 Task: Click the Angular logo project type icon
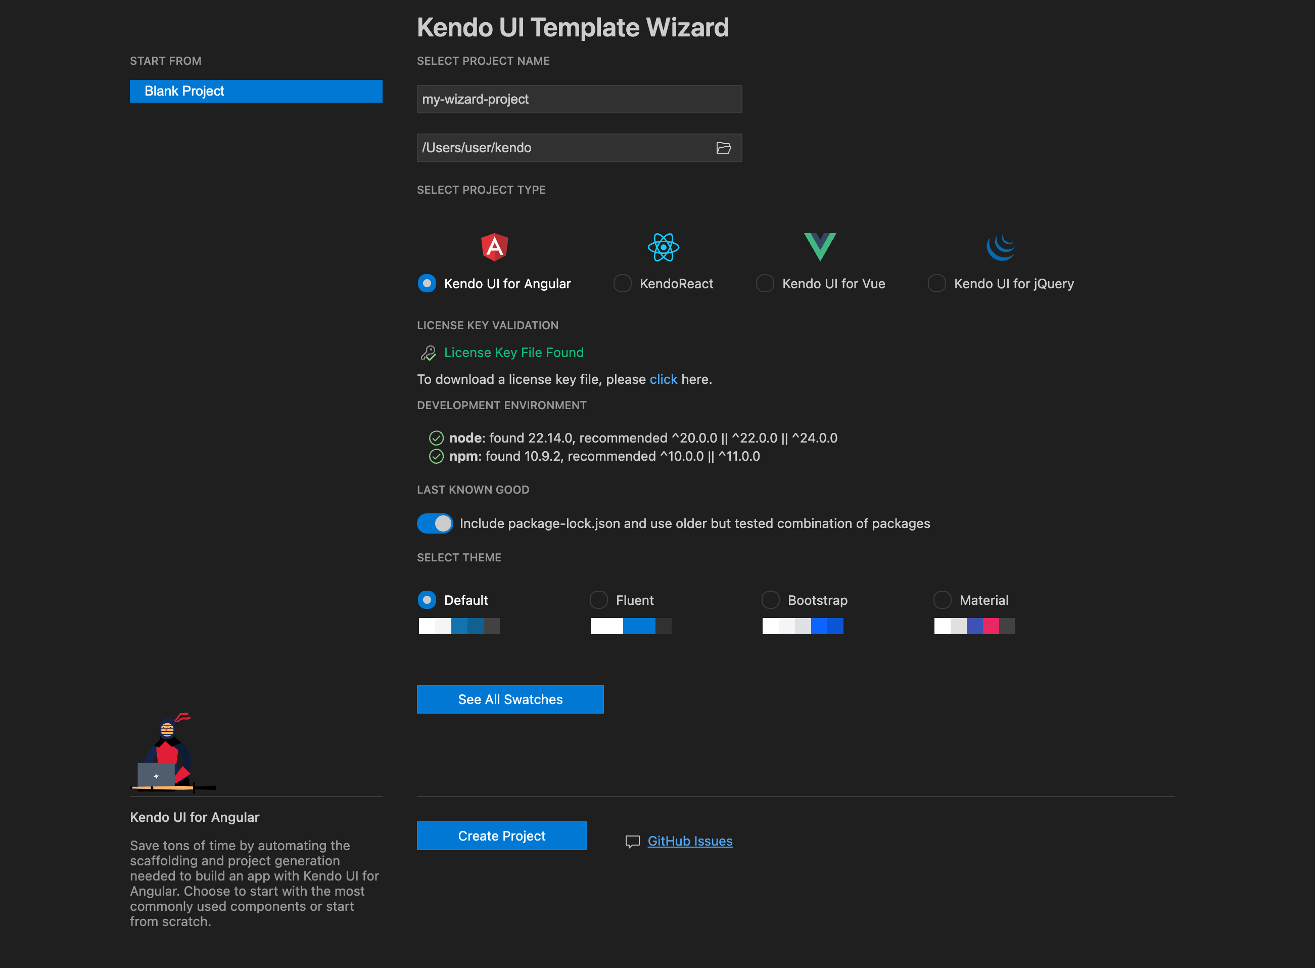495,247
